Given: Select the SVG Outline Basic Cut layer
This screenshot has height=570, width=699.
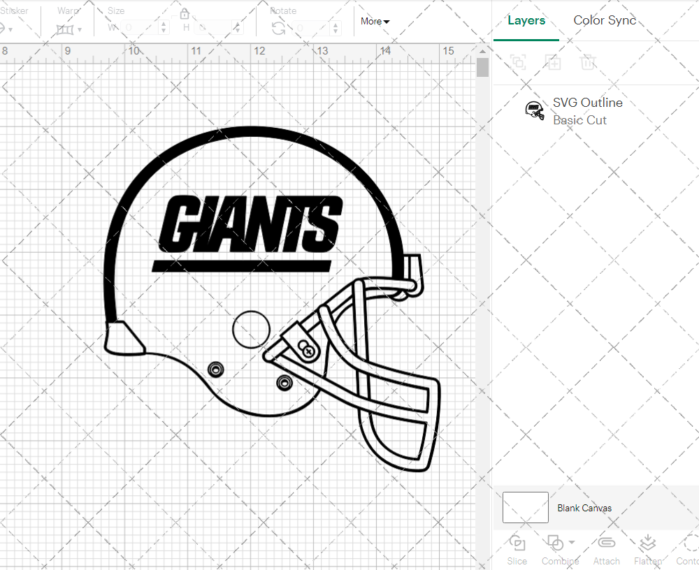Looking at the screenshot, I should click(x=587, y=110).
